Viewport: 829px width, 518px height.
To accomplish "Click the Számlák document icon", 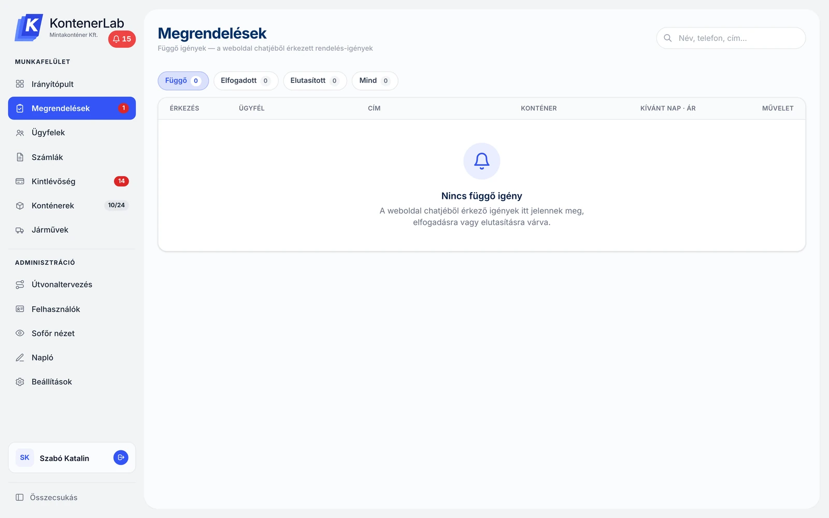I will tap(20, 157).
